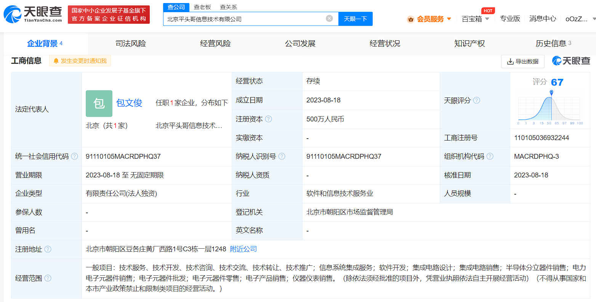
Task: Expand the 会员服务 dropdown
Action: (429, 19)
